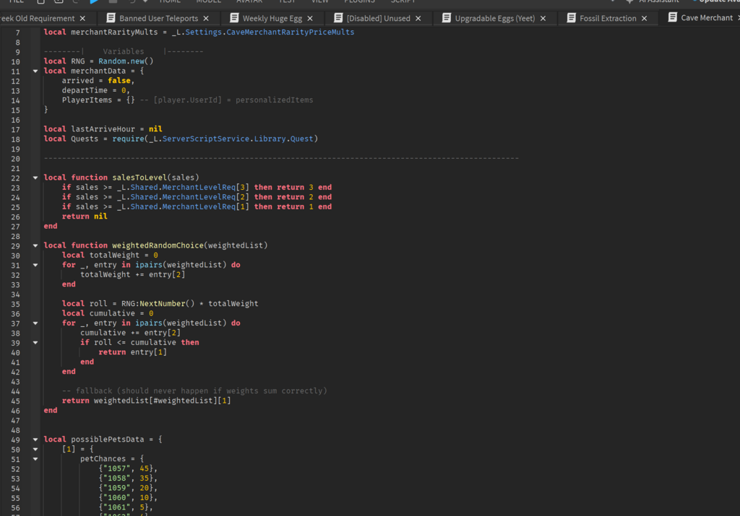
Task: Click the Banned User Teleports script icon
Action: tap(111, 18)
